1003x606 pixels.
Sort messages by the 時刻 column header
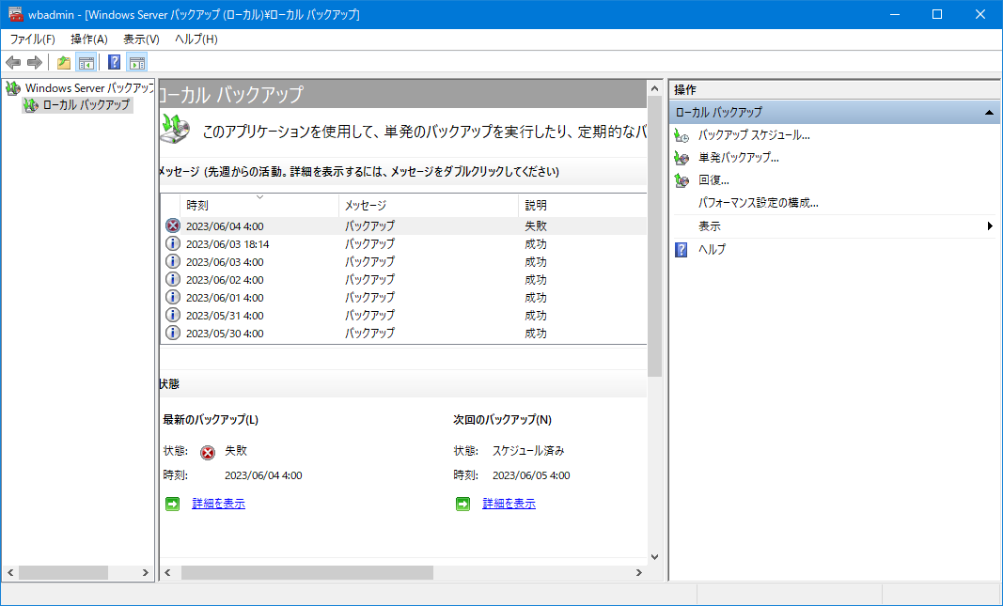click(x=259, y=205)
